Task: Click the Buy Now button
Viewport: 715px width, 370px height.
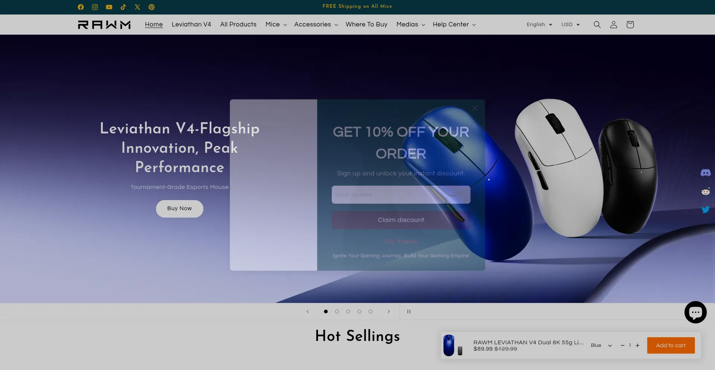Action: tap(179, 209)
